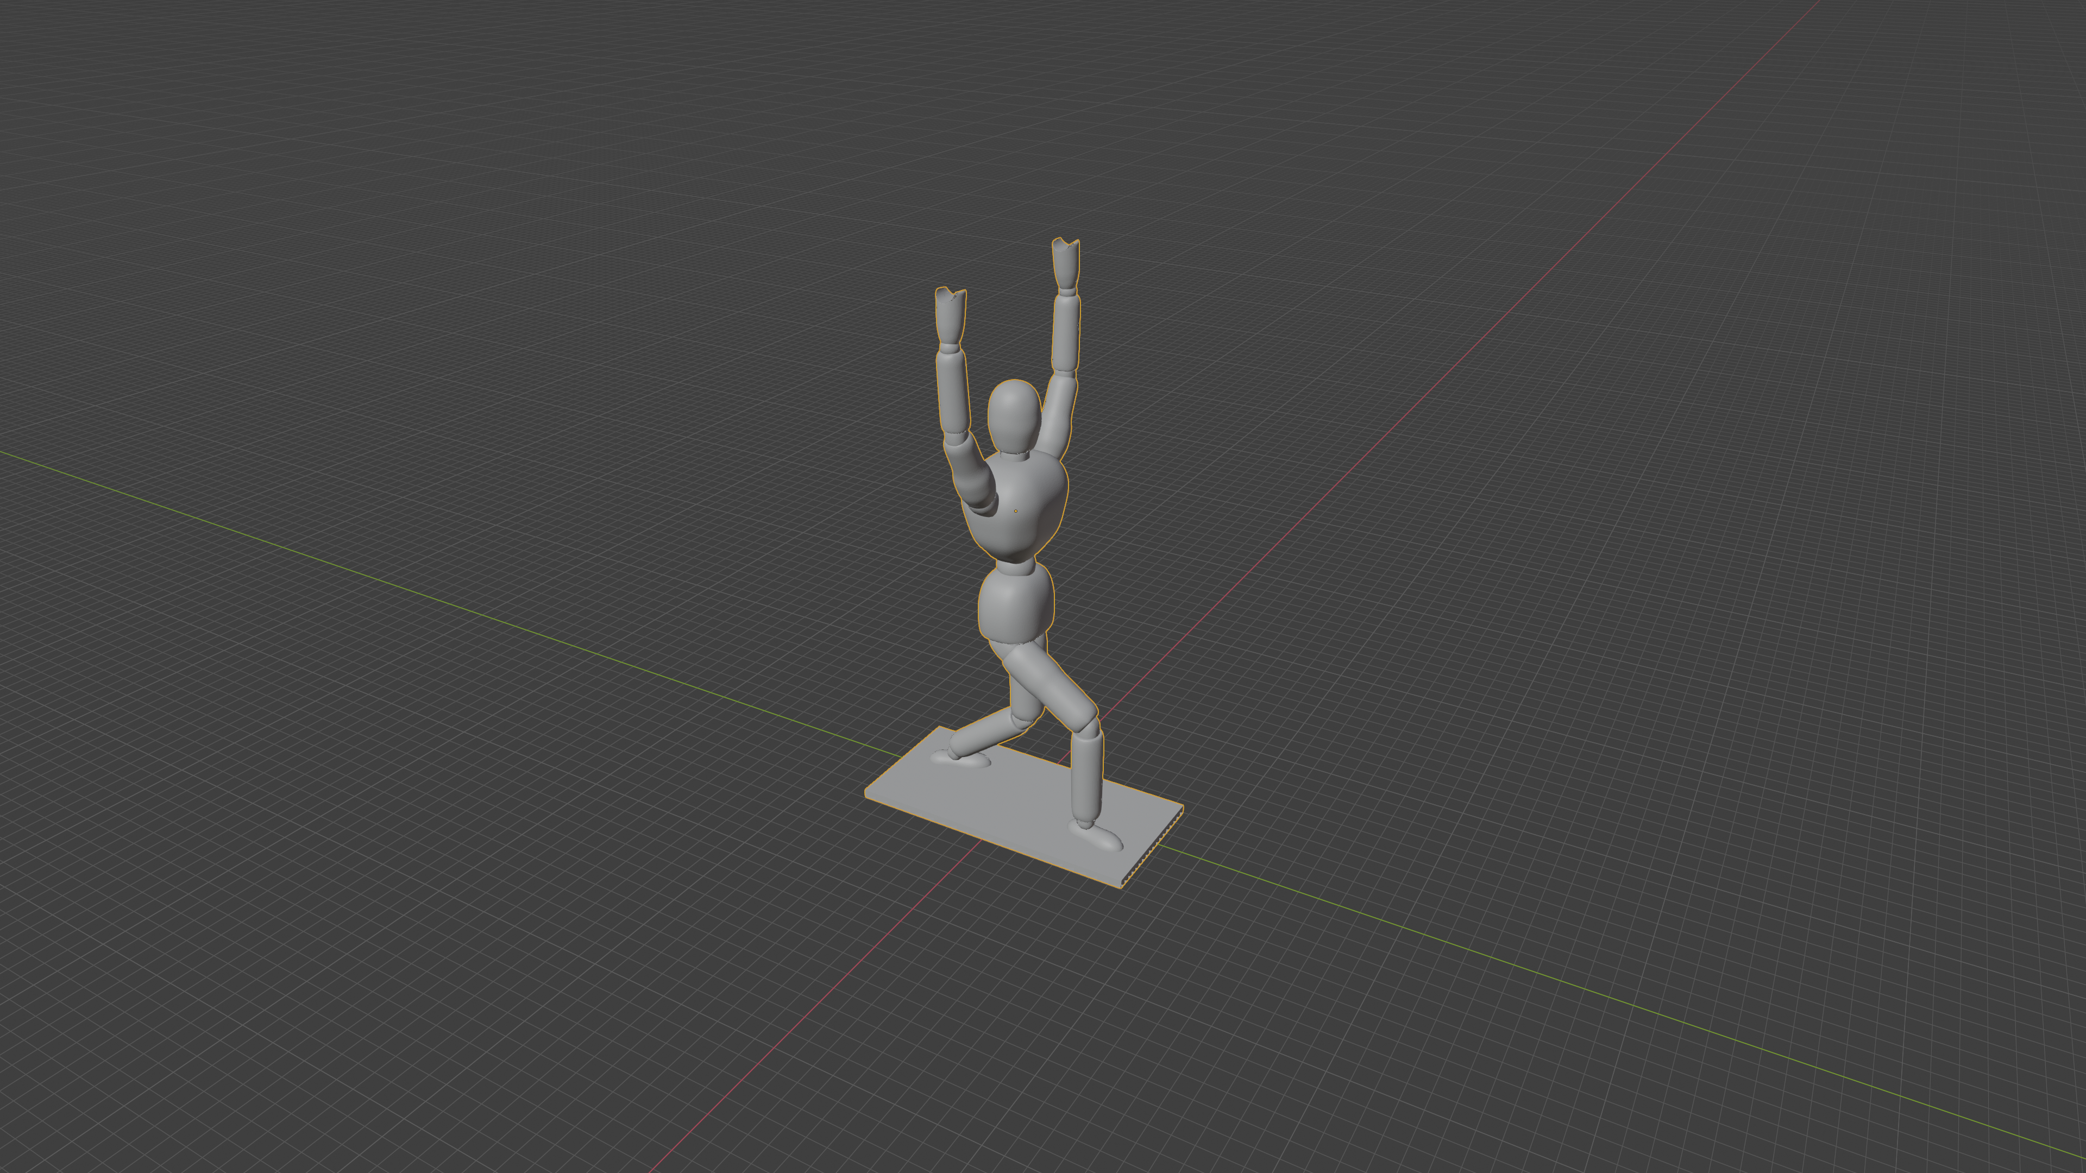This screenshot has width=2086, height=1173.
Task: Click the mannequin's head
Action: 1014,414
